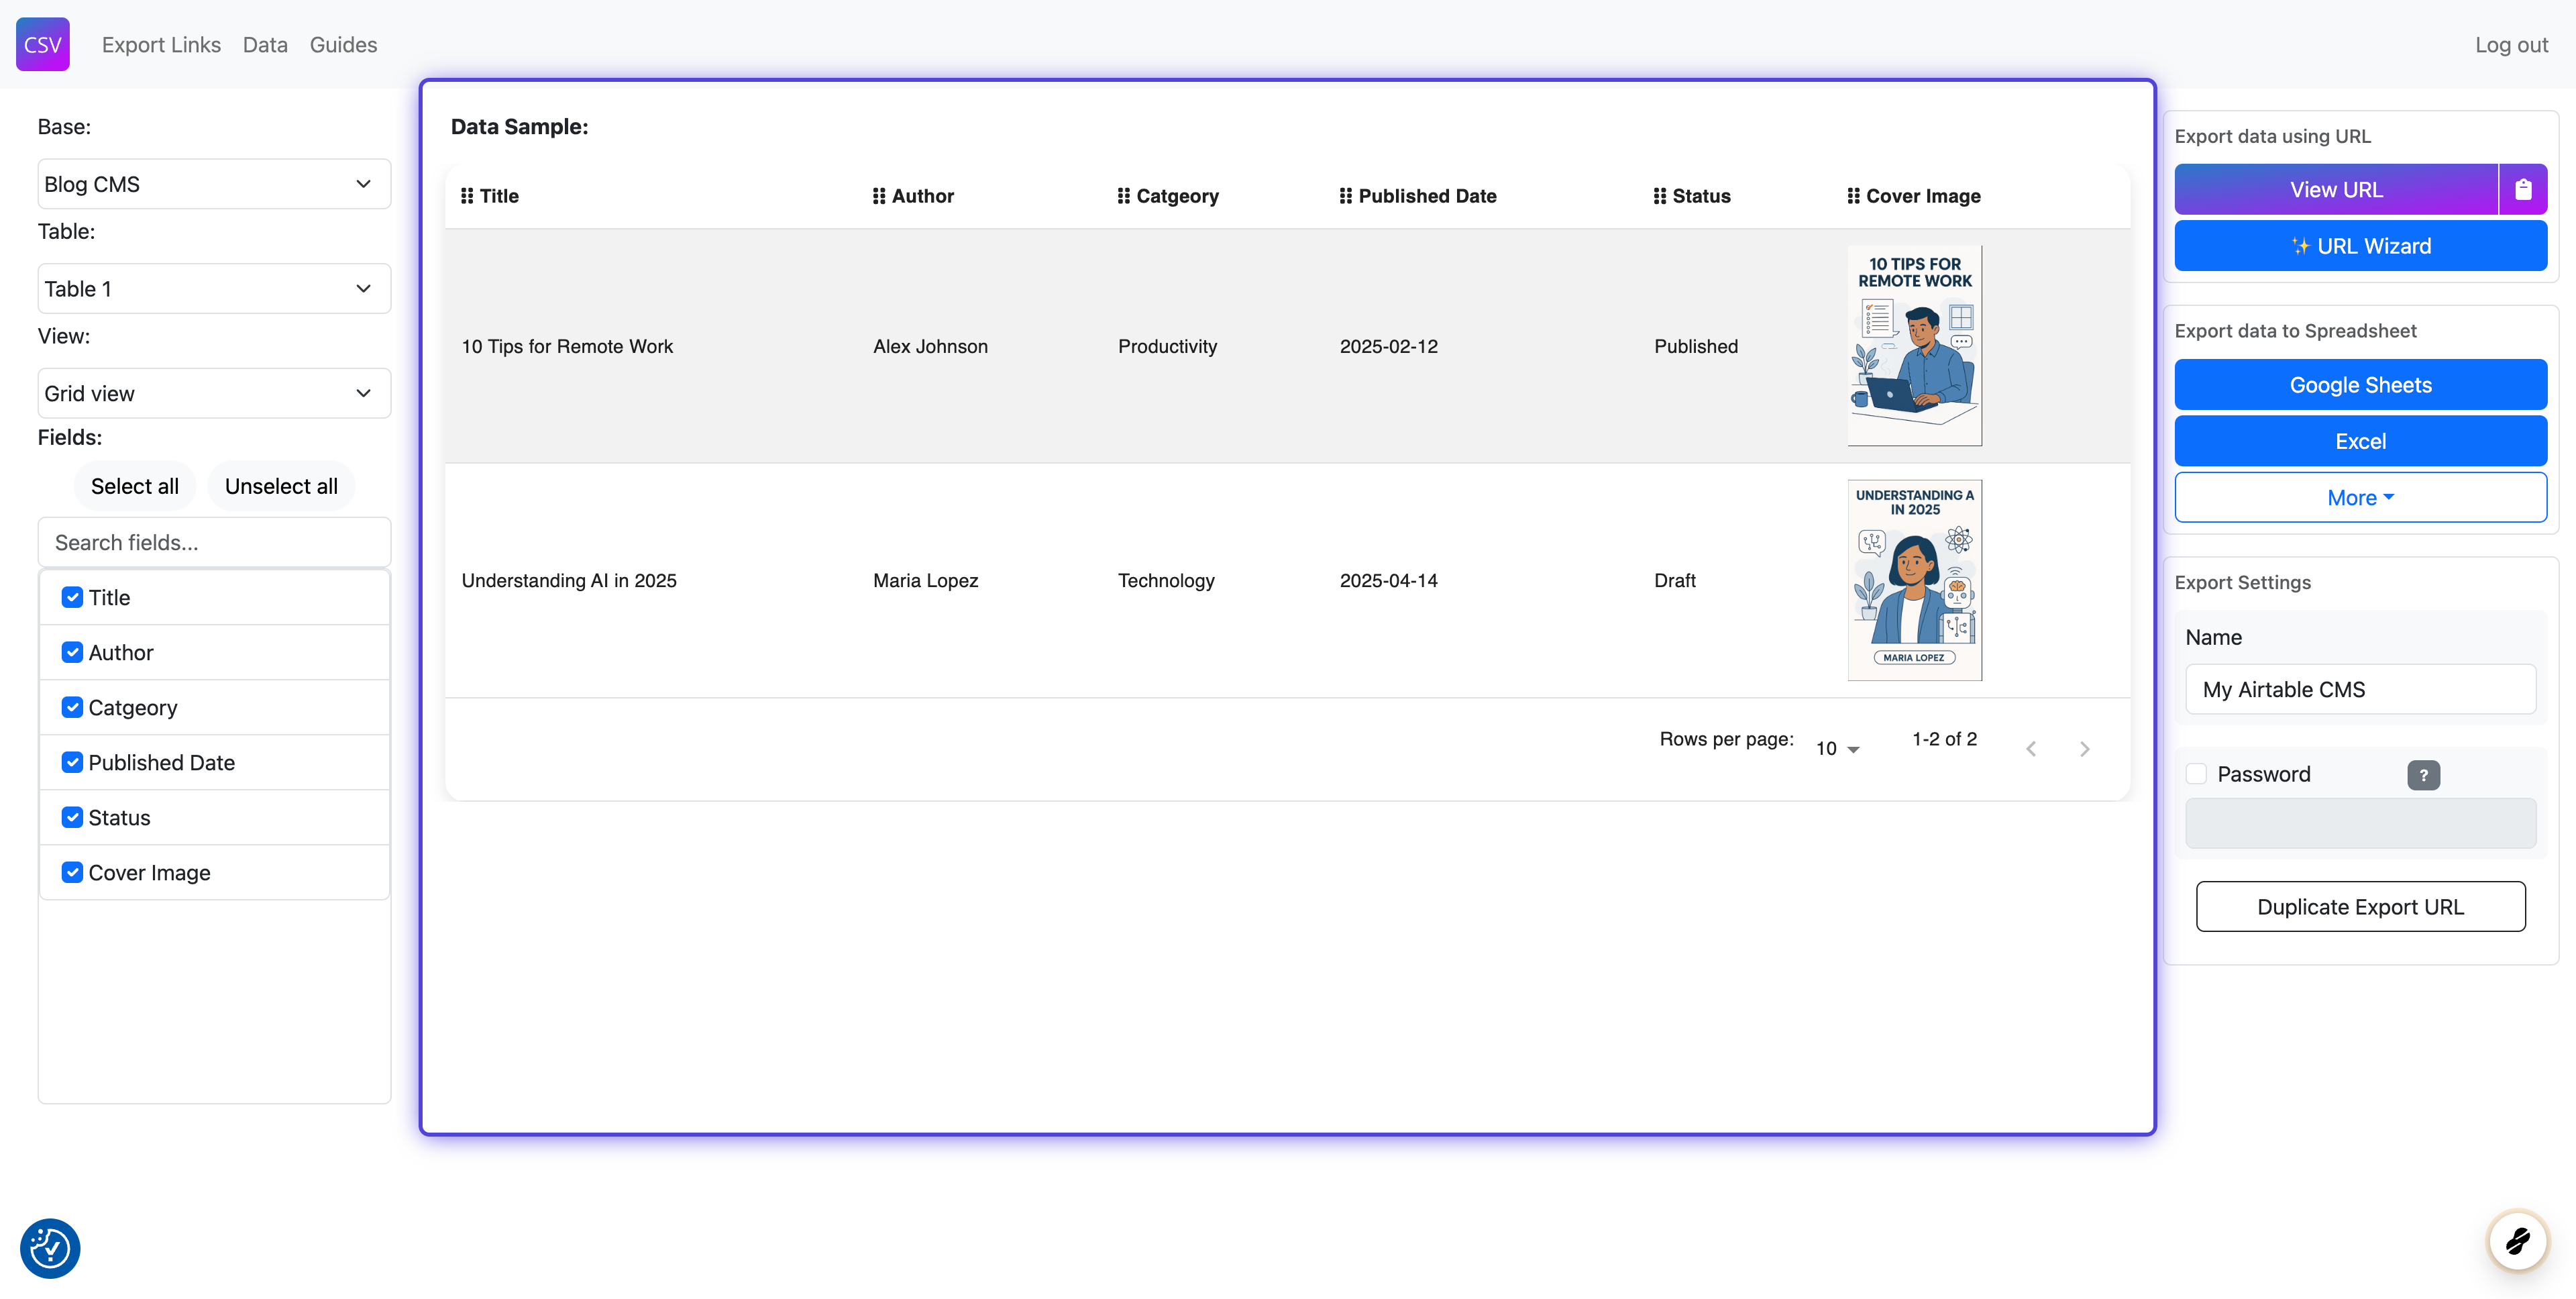Image resolution: width=2576 pixels, height=1299 pixels.
Task: Click the floating feather widget icon
Action: tap(2516, 1241)
